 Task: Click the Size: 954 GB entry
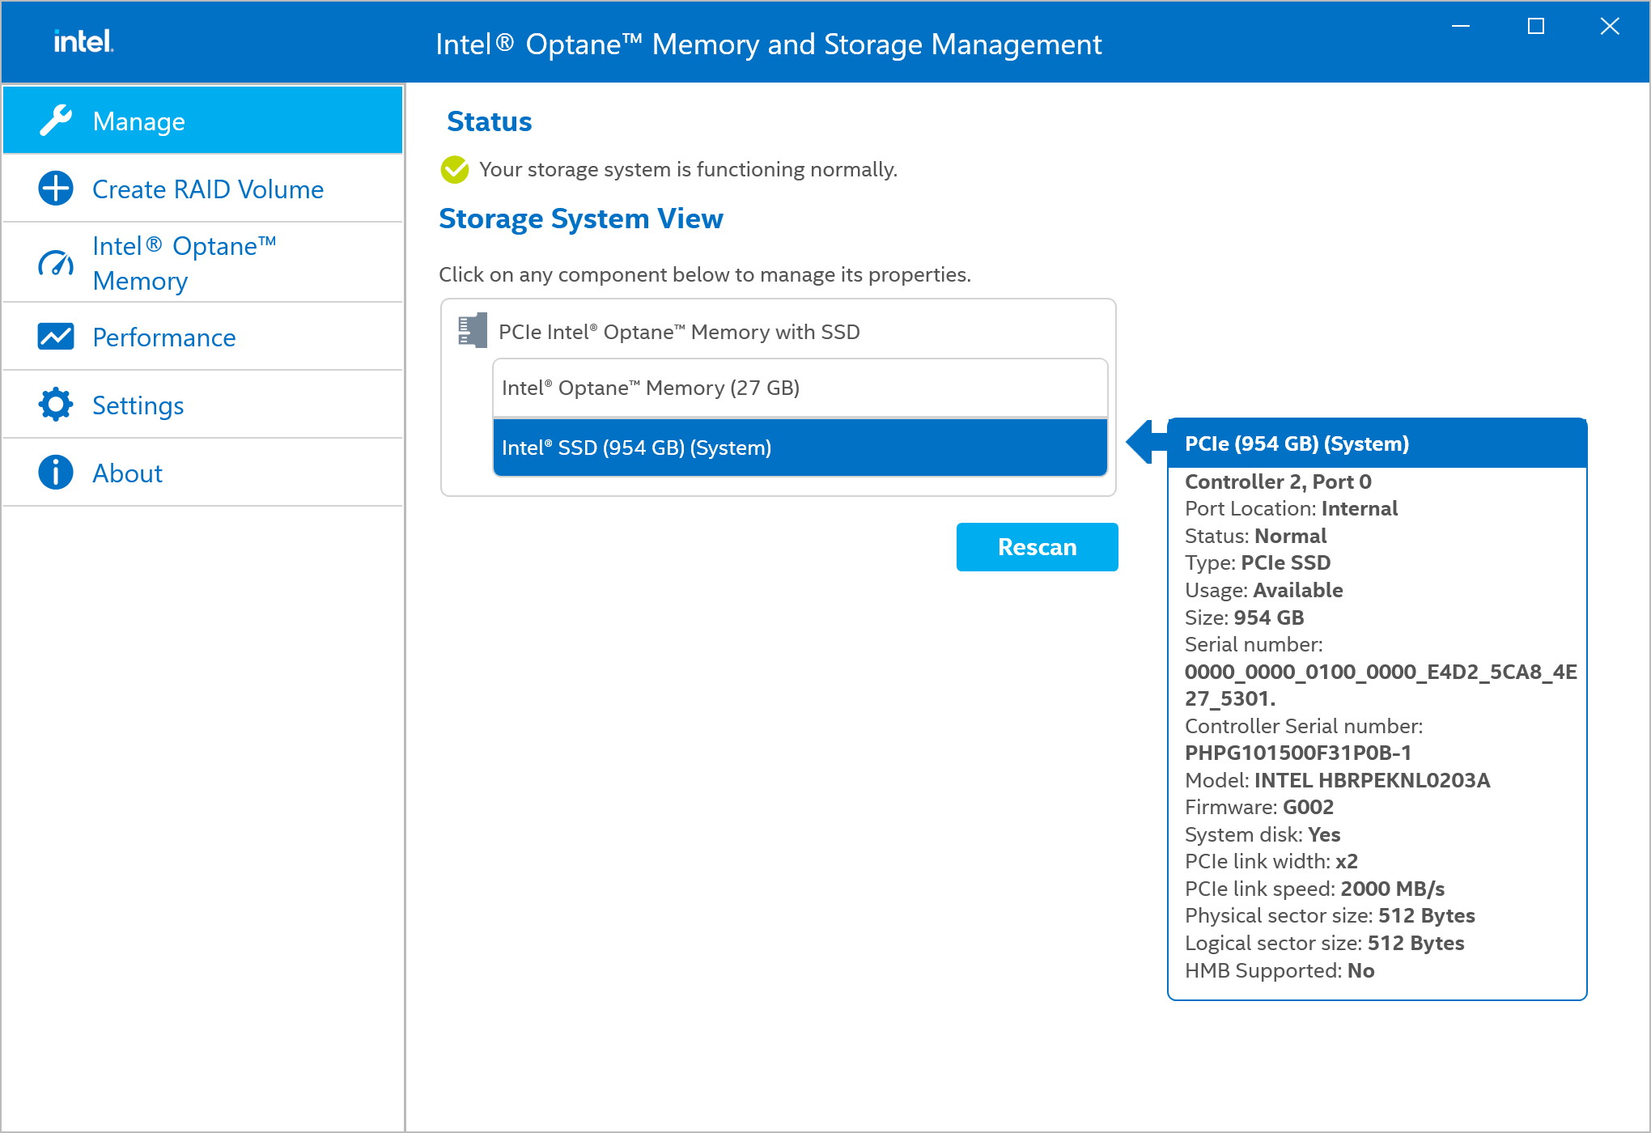coord(1245,617)
